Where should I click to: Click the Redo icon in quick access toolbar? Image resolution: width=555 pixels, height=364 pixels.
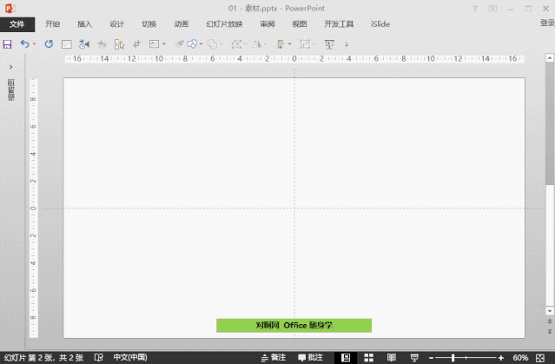pos(49,43)
